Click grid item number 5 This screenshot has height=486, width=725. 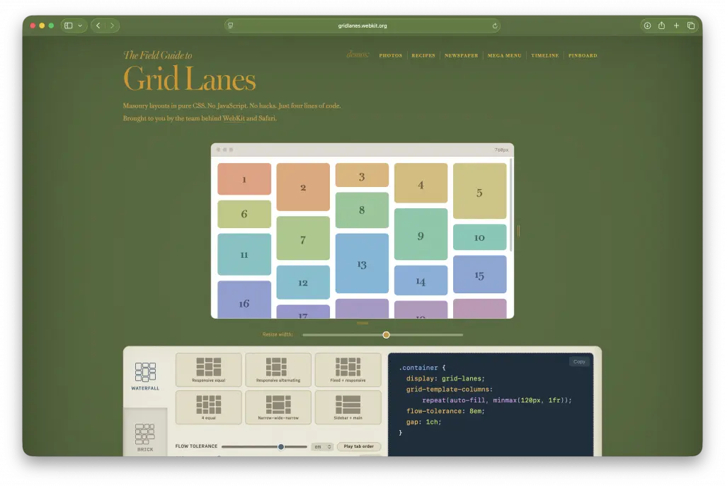(479, 191)
